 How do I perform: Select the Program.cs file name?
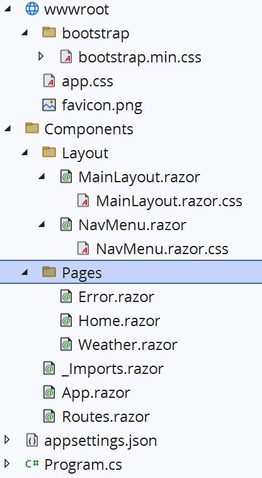[83, 465]
